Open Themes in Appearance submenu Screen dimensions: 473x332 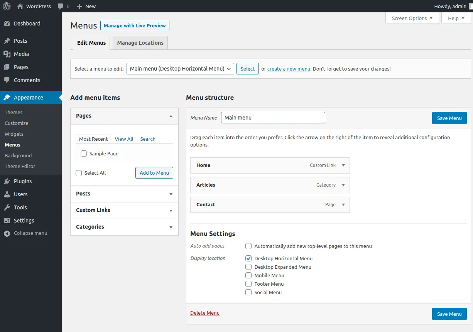tap(14, 112)
